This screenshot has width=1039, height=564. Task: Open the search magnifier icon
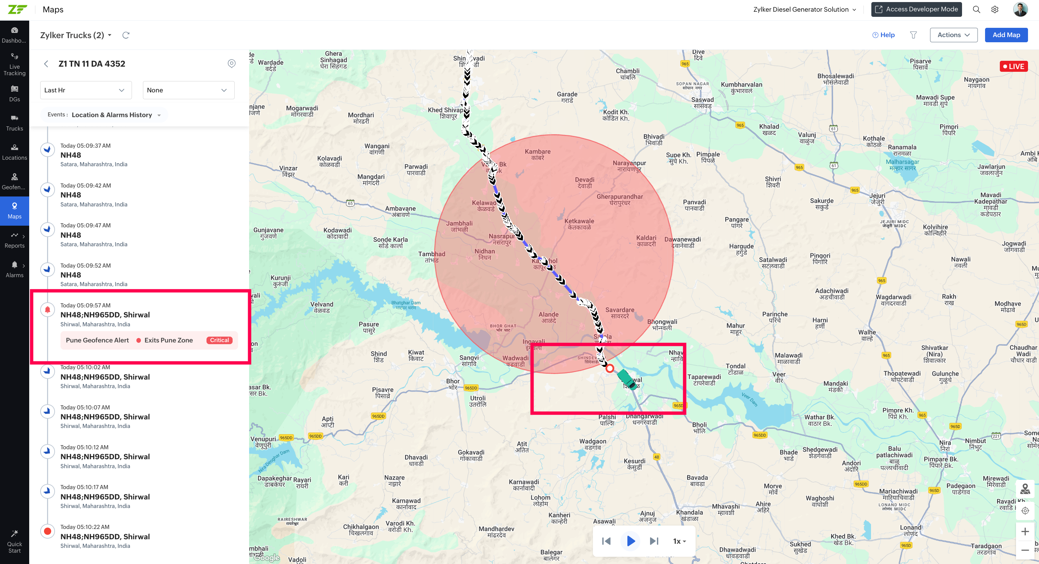(976, 9)
